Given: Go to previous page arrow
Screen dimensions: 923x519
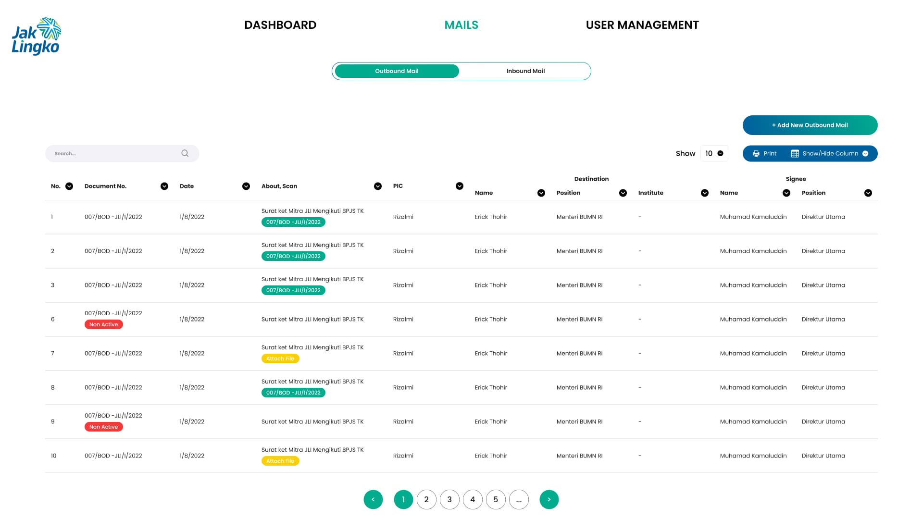Looking at the screenshot, I should [373, 499].
